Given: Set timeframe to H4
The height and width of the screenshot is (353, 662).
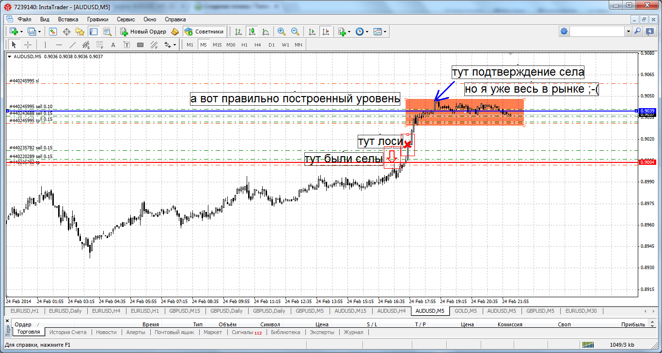Looking at the screenshot, I should click(257, 45).
